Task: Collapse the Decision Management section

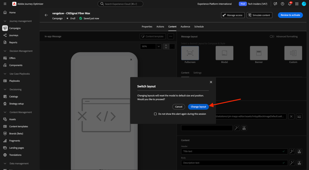Action: pyautogui.click(x=5, y=51)
